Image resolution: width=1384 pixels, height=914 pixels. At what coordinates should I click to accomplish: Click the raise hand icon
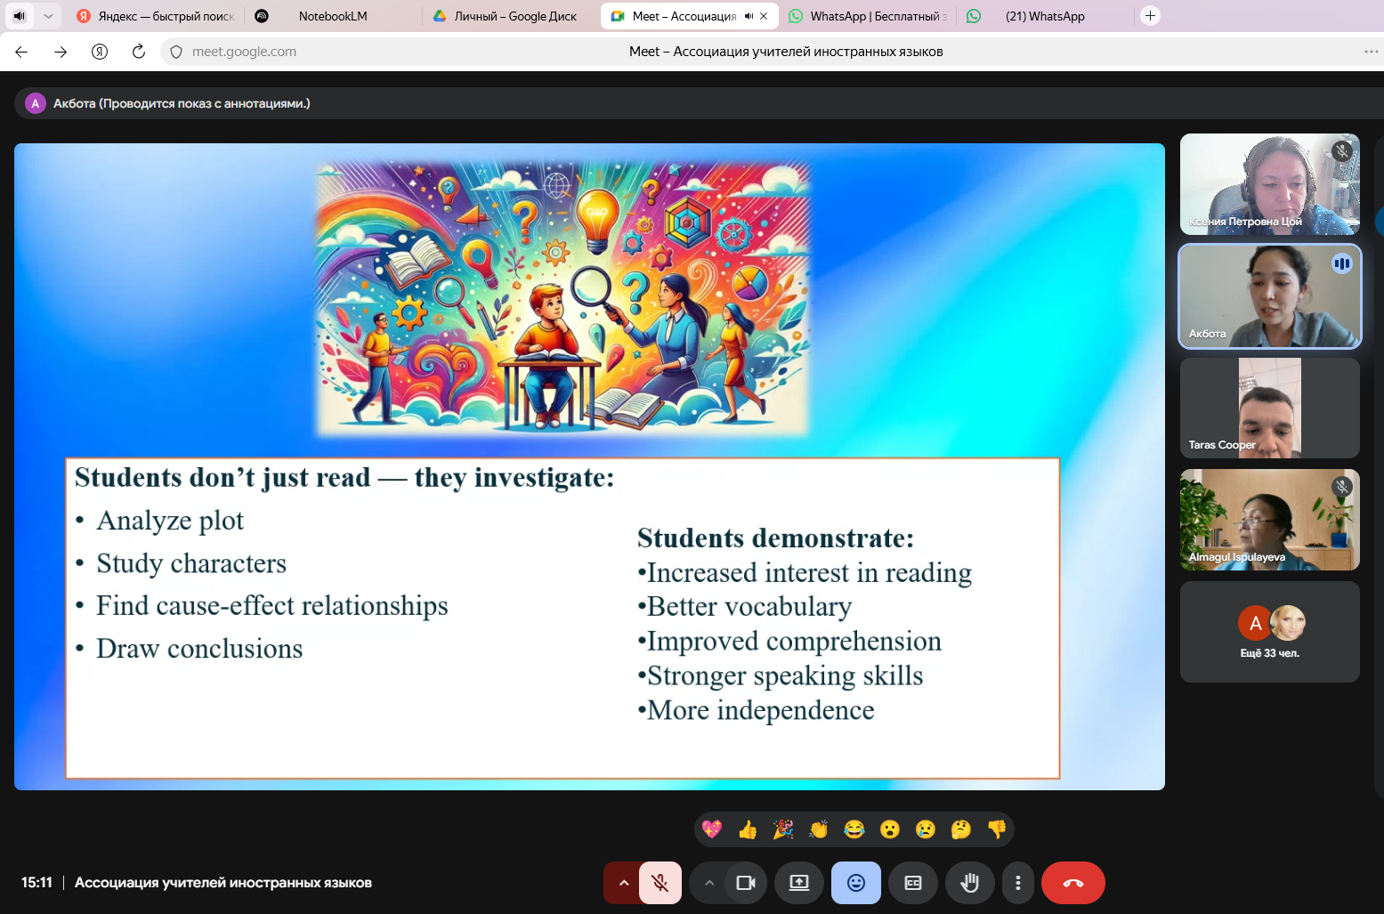(x=969, y=883)
